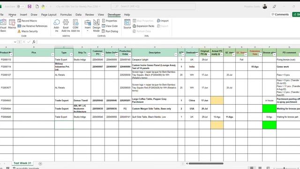The image size is (300, 169).
Task: Open the Sales Order filter dropdown
Action: pyautogui.click(x=117, y=54)
